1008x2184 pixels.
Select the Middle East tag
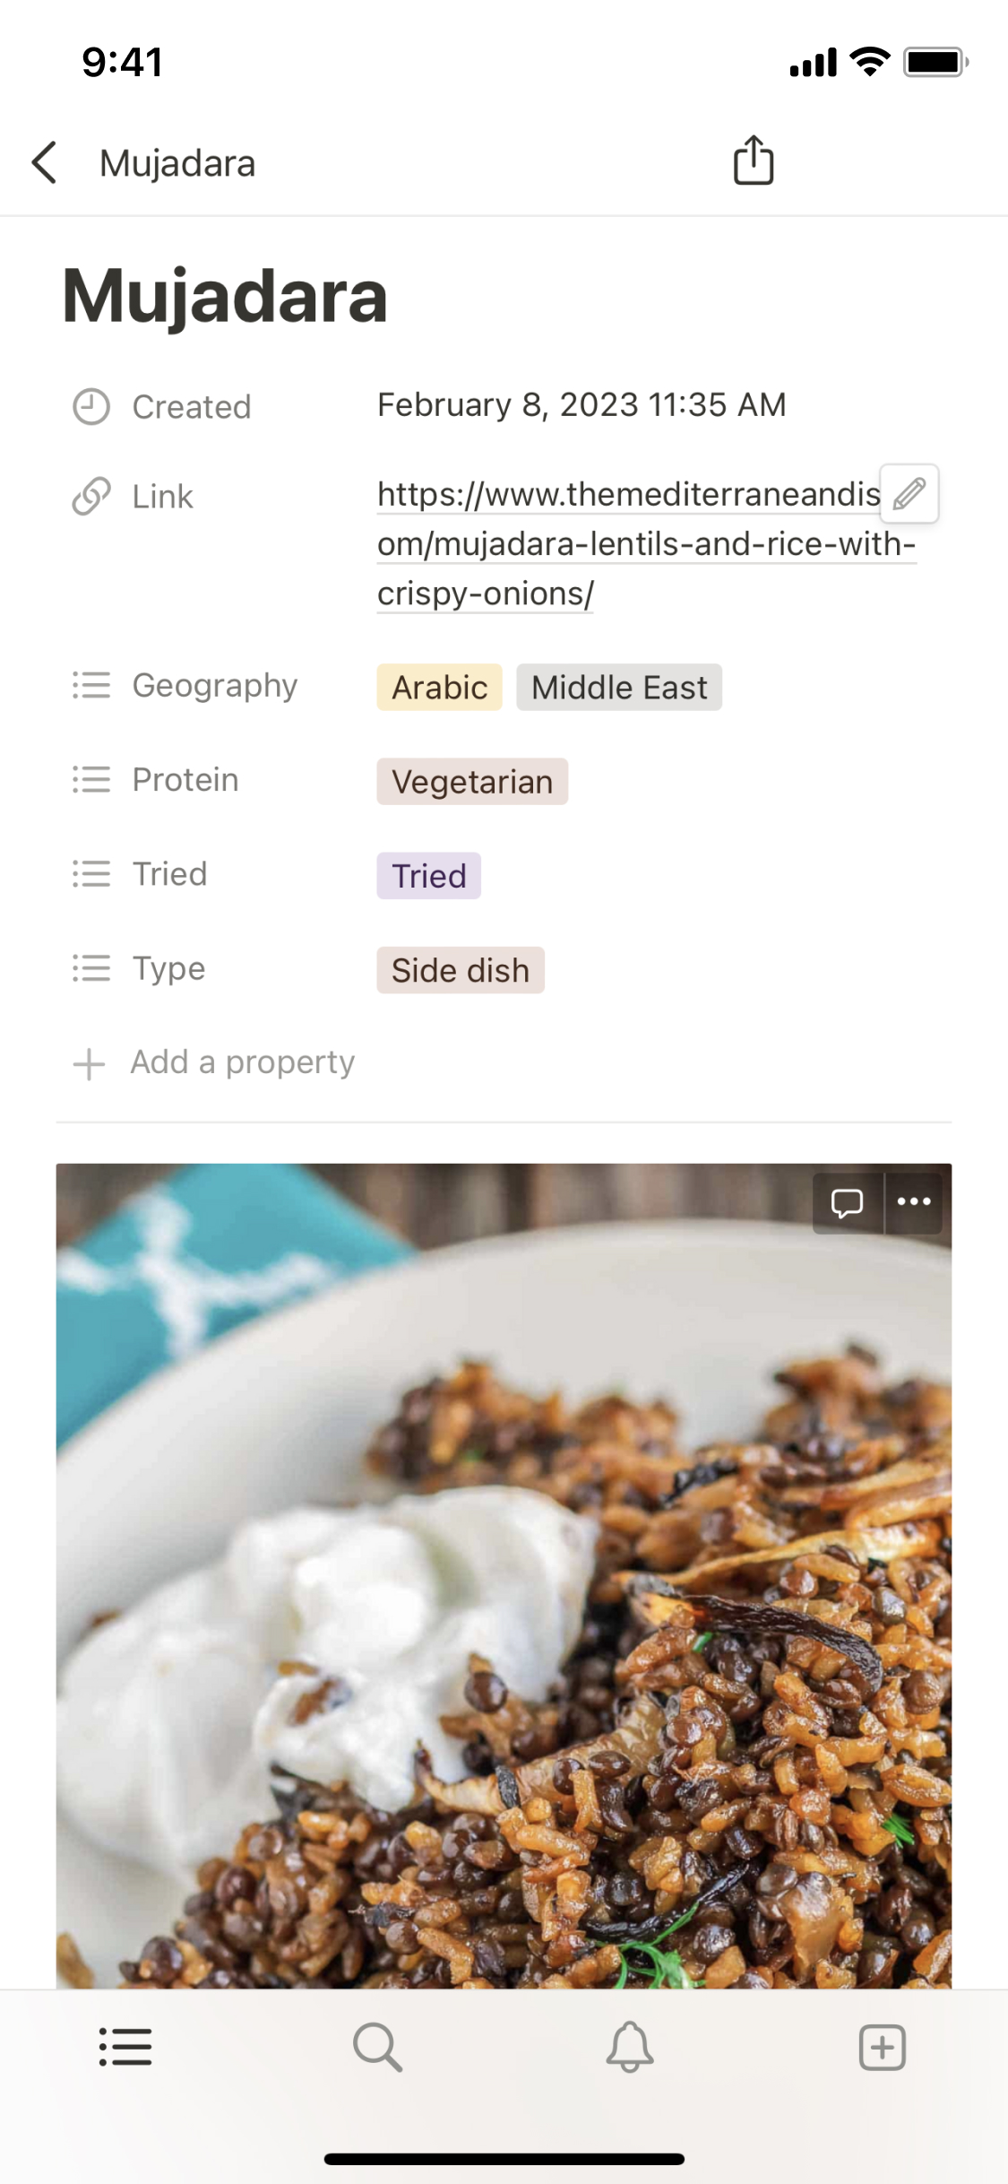pos(619,688)
